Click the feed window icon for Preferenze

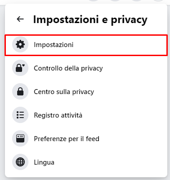click(20, 138)
